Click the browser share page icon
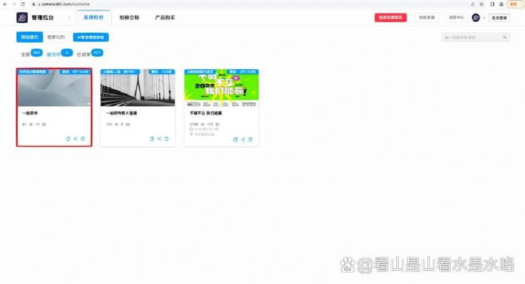Viewport: 525px width, 284px height. click(x=472, y=4)
